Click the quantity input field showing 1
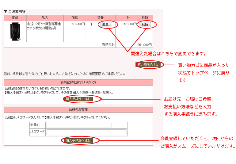Screen dimensions: 236x164 click(94, 25)
